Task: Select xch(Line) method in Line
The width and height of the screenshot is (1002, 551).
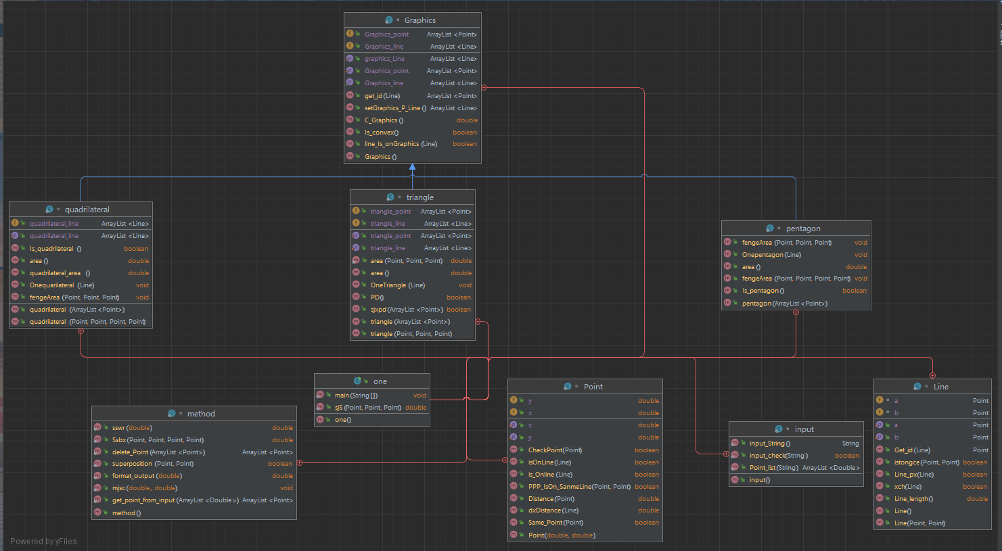Action: (x=908, y=487)
